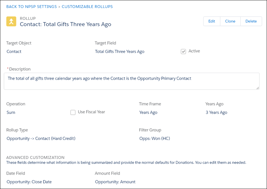Click Time Frame value Years Ago
Image resolution: width=267 pixels, height=189 pixels.
pyautogui.click(x=148, y=112)
